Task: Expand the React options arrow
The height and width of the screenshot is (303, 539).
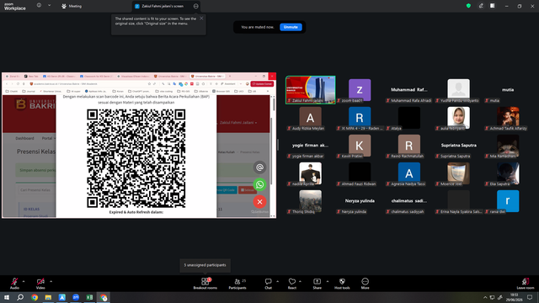Action: coord(300,281)
